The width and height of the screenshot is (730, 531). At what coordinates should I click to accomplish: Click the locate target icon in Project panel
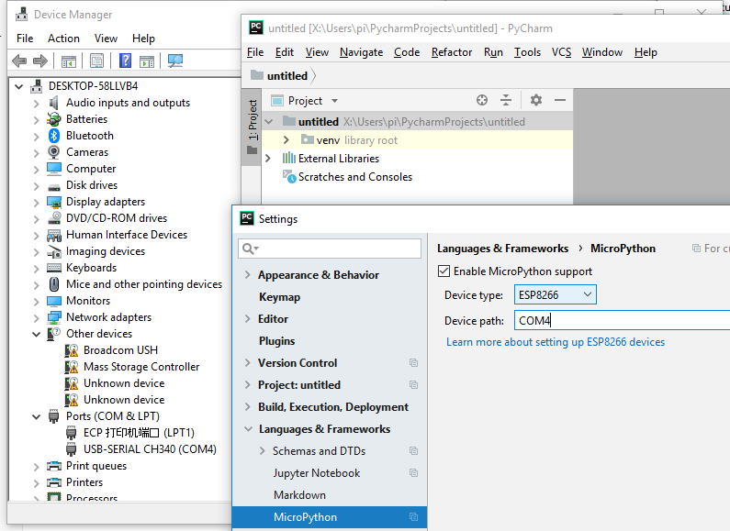click(482, 100)
